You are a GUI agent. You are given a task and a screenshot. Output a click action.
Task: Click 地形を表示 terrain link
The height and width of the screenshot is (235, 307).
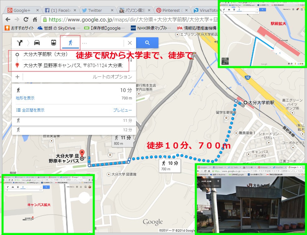[x=25, y=98]
